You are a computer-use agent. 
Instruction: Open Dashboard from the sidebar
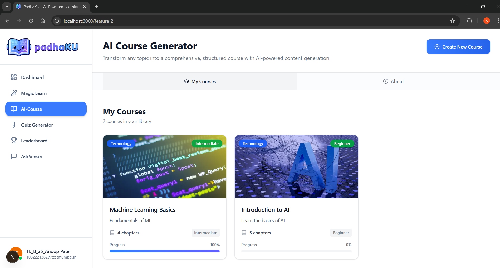[46, 77]
